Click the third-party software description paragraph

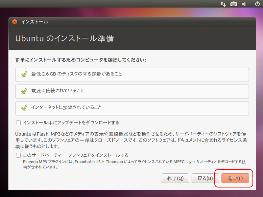131,140
